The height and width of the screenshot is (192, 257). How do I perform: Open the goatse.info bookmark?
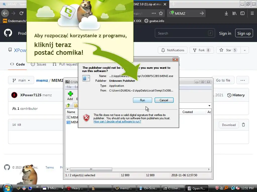click(x=154, y=21)
